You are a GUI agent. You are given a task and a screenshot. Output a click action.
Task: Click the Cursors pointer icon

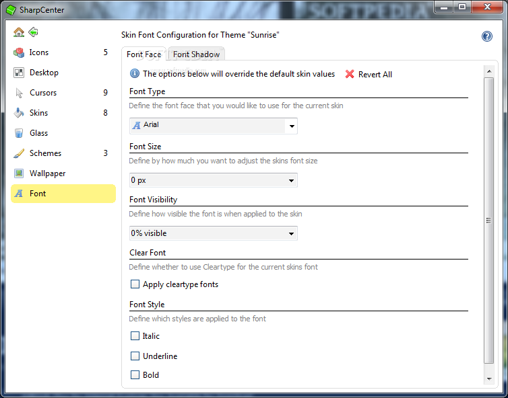(19, 93)
